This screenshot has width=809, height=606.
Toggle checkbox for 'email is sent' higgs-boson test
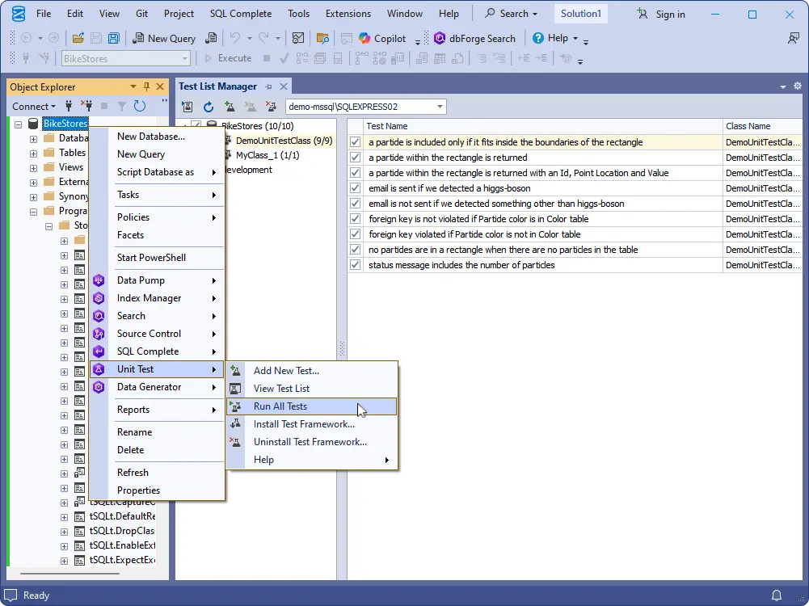355,188
